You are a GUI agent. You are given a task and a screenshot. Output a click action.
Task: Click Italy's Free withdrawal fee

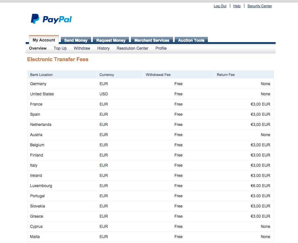179,165
